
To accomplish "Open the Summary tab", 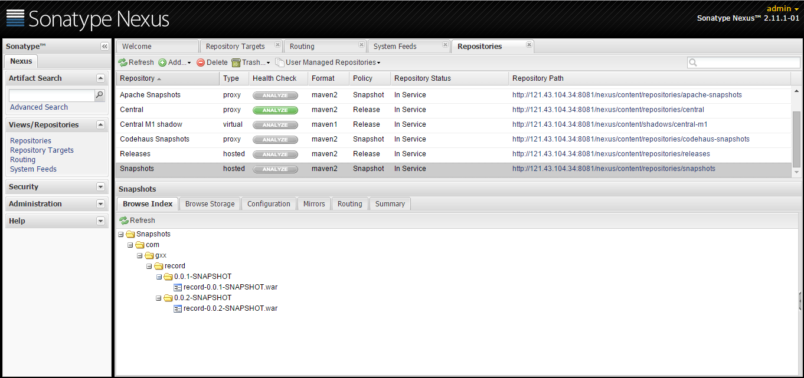I will [x=390, y=204].
